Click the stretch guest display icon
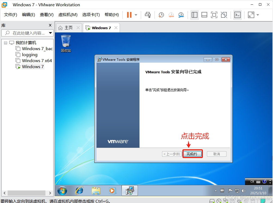 pyautogui.click(x=251, y=15)
